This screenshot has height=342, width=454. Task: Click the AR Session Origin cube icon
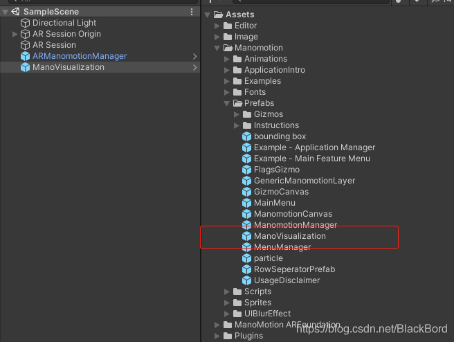click(x=25, y=34)
